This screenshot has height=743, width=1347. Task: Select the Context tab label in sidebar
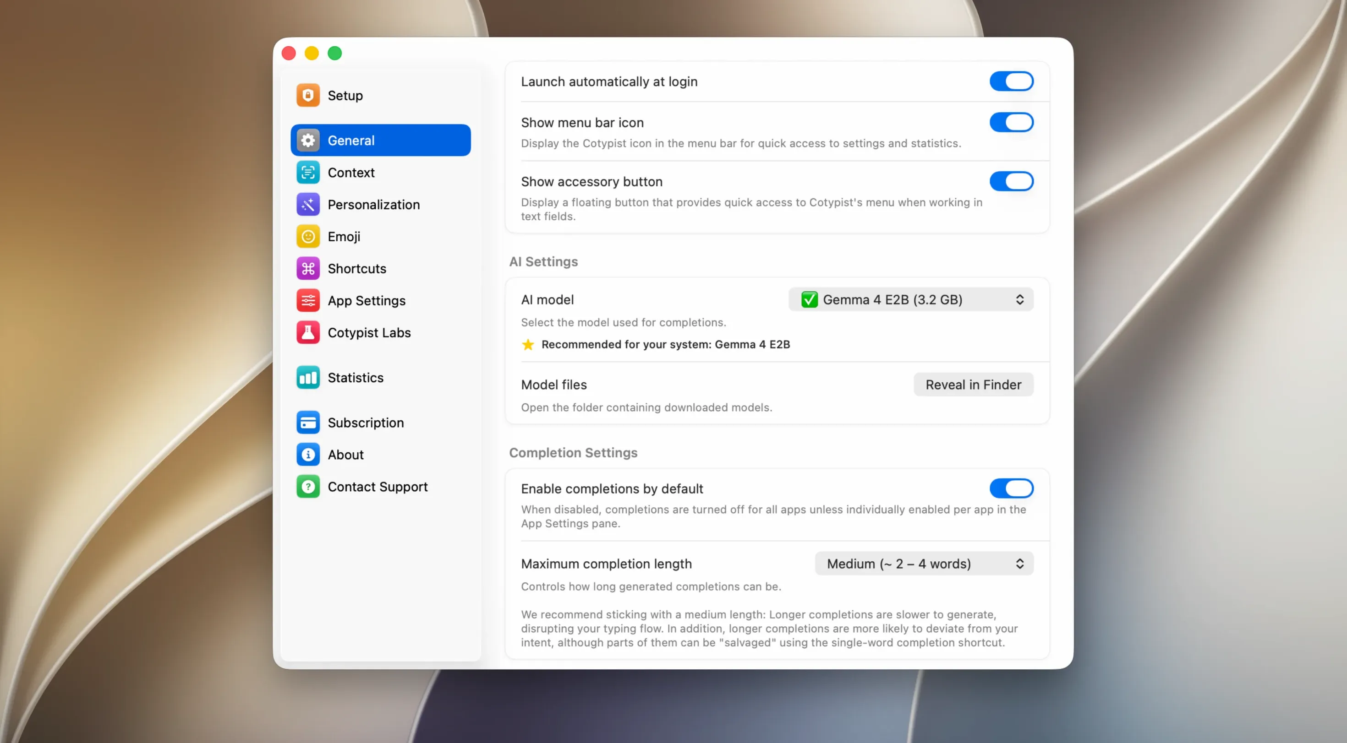(351, 173)
